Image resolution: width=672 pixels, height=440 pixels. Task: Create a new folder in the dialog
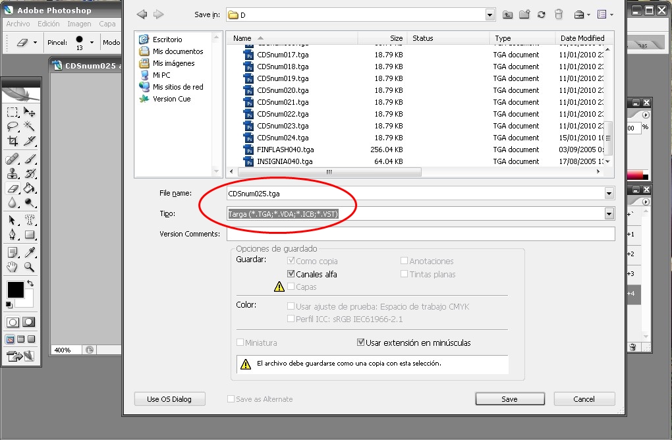point(524,14)
